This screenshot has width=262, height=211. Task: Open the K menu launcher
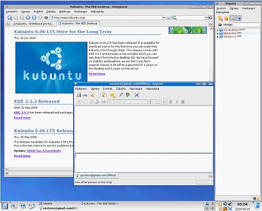coord(4,206)
